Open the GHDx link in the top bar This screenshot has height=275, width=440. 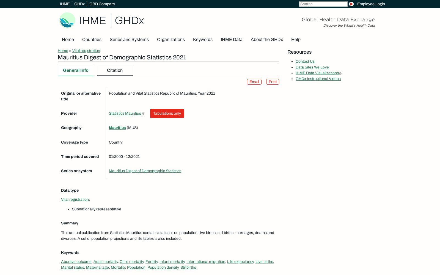tap(79, 4)
